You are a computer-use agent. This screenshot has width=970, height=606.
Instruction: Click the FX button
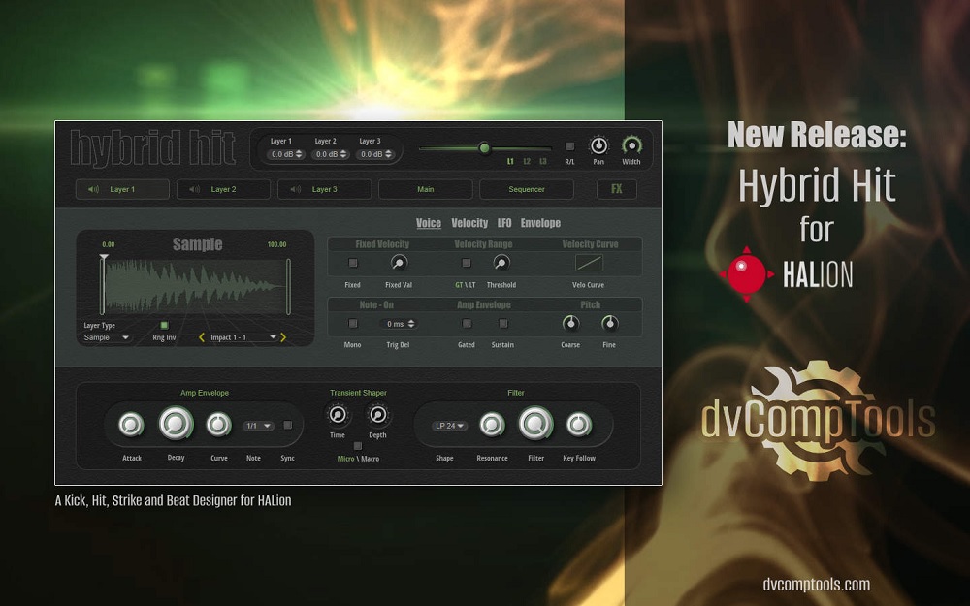(616, 188)
